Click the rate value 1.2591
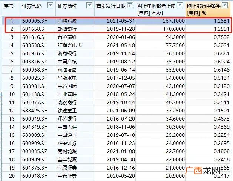This screenshot has height=181, width=233. [221, 29]
